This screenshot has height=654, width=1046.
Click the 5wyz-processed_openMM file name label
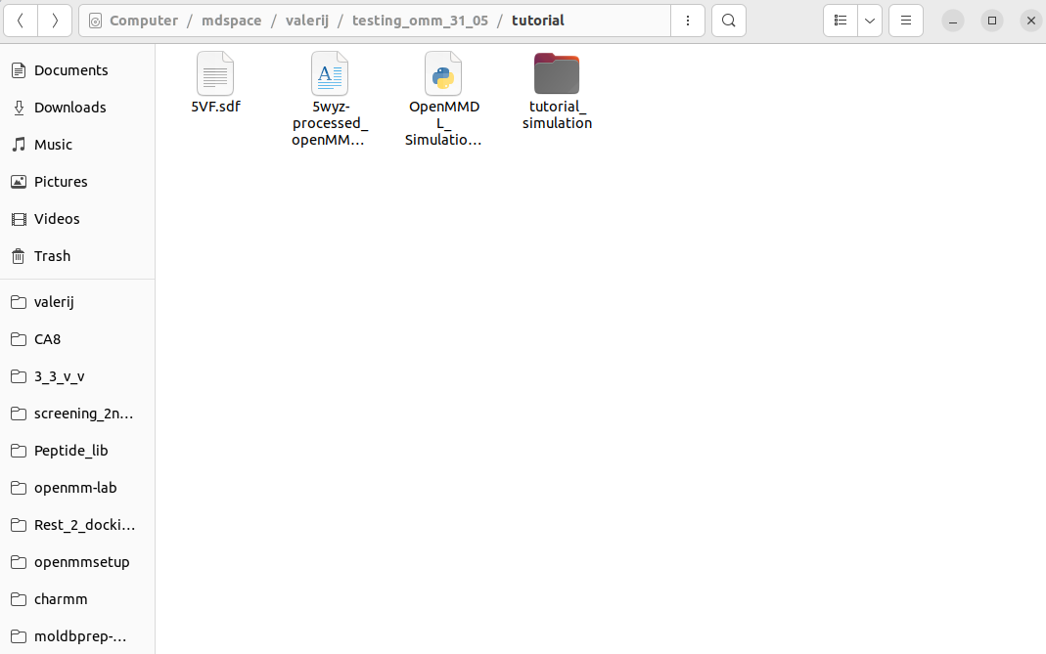330,123
